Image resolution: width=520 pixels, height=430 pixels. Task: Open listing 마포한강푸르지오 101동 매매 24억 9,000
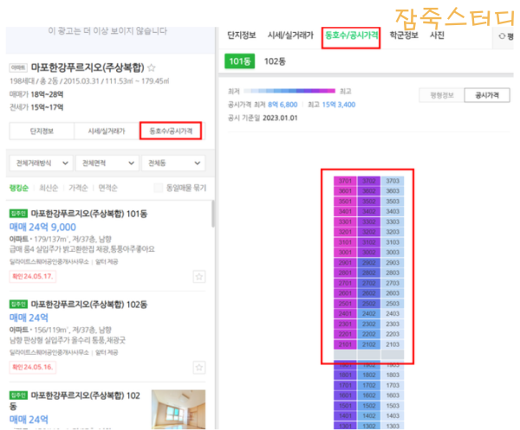pos(107,246)
